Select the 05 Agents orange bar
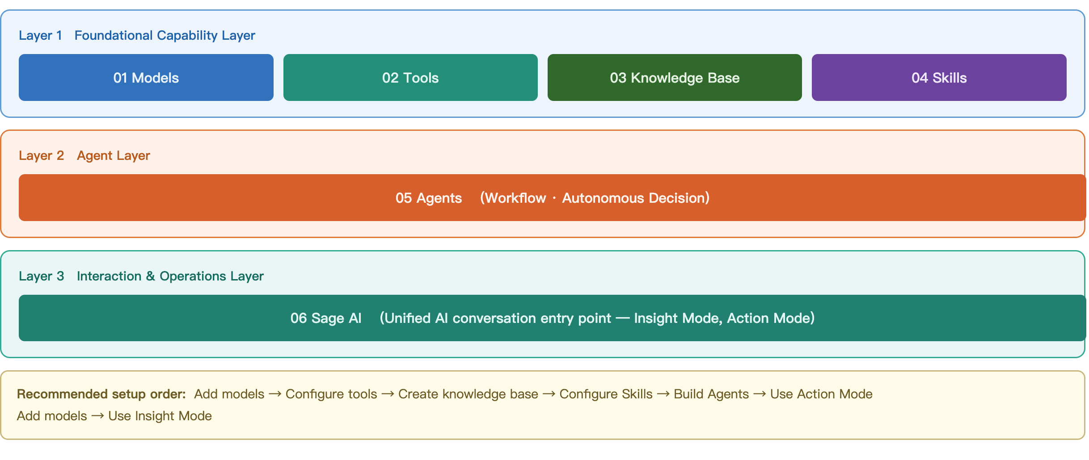Viewport: 1089px width, 460px height. [553, 198]
